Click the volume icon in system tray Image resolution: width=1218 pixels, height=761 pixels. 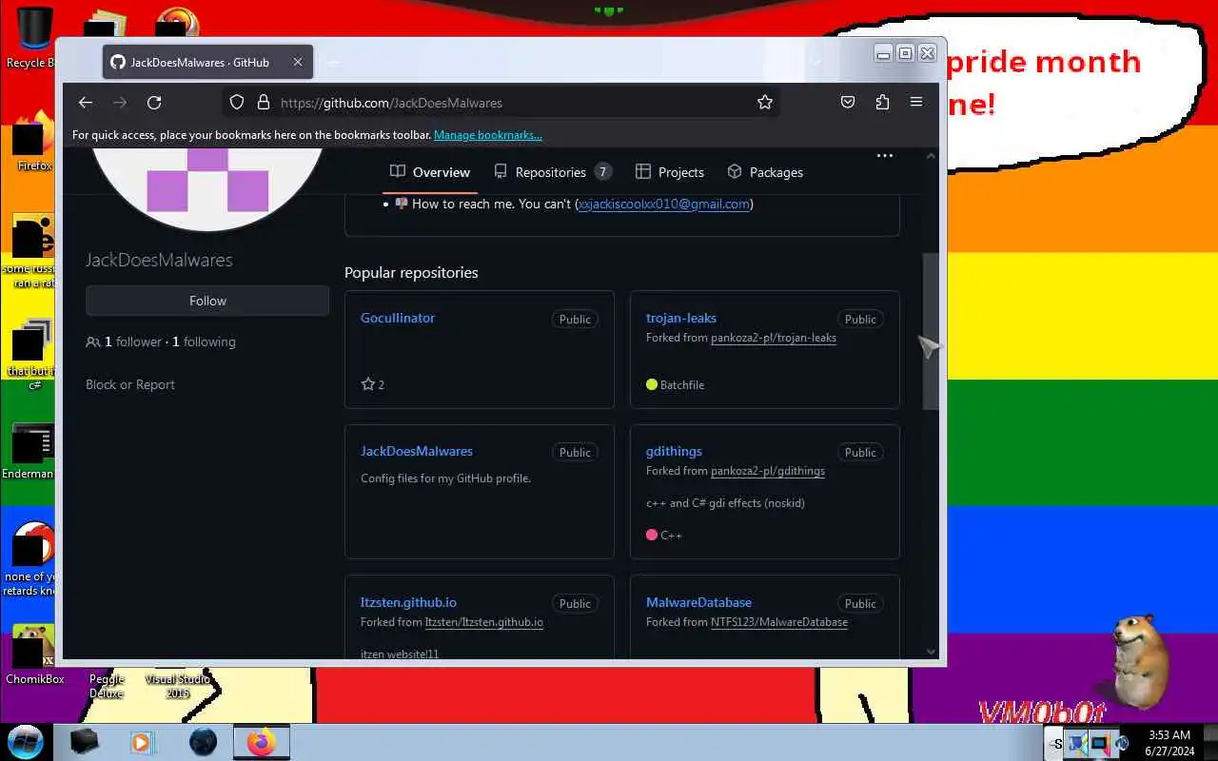[1122, 743]
